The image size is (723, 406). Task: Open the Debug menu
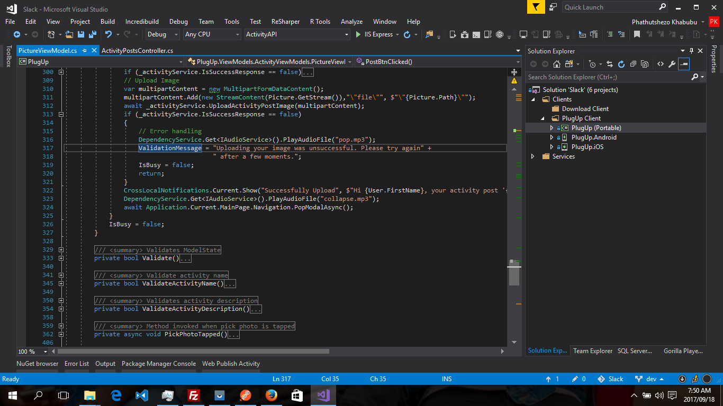point(178,22)
